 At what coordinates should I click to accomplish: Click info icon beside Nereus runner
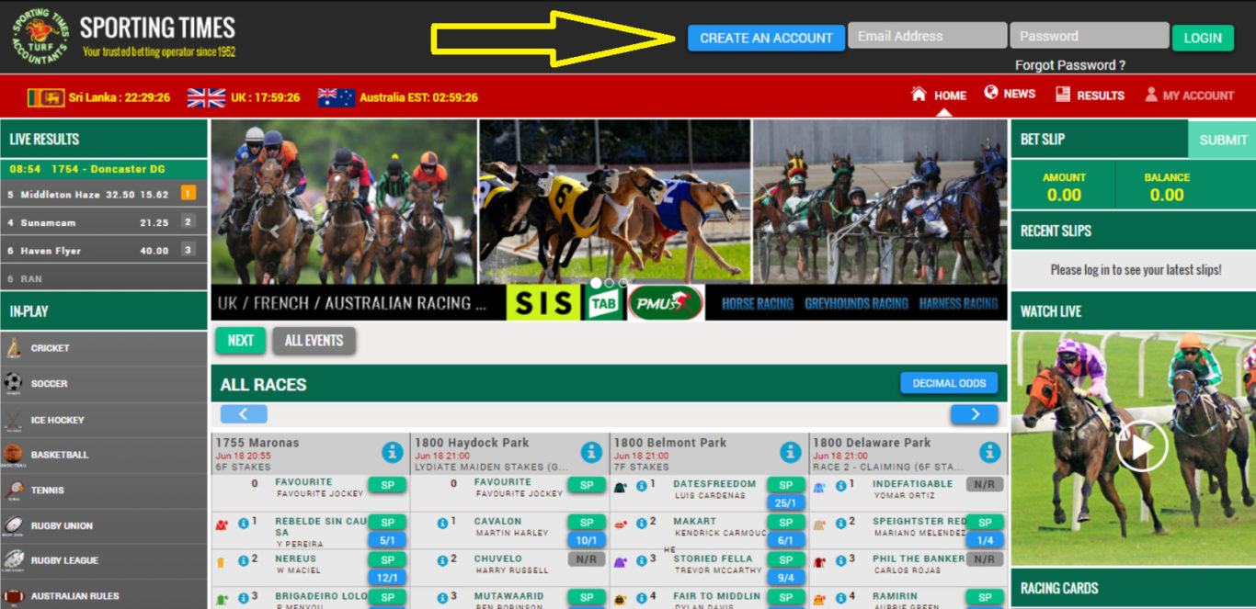click(244, 560)
